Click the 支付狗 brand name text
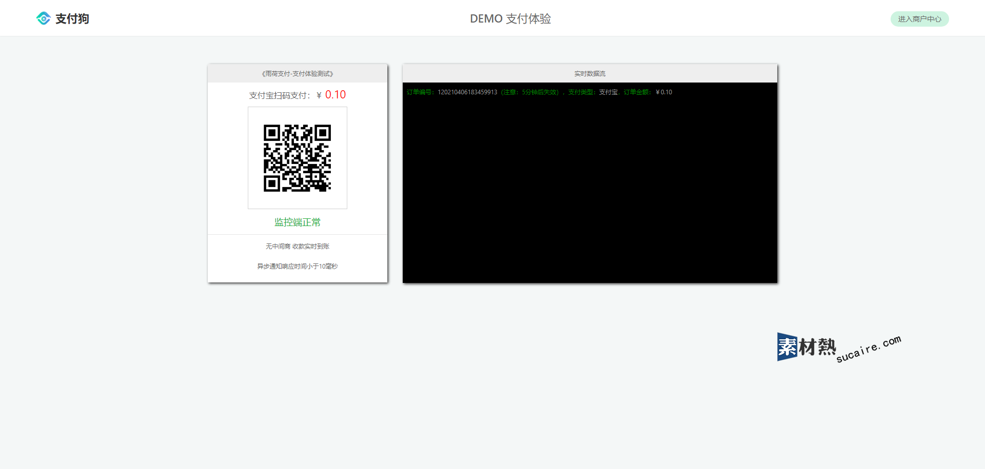The image size is (985, 469). (72, 19)
